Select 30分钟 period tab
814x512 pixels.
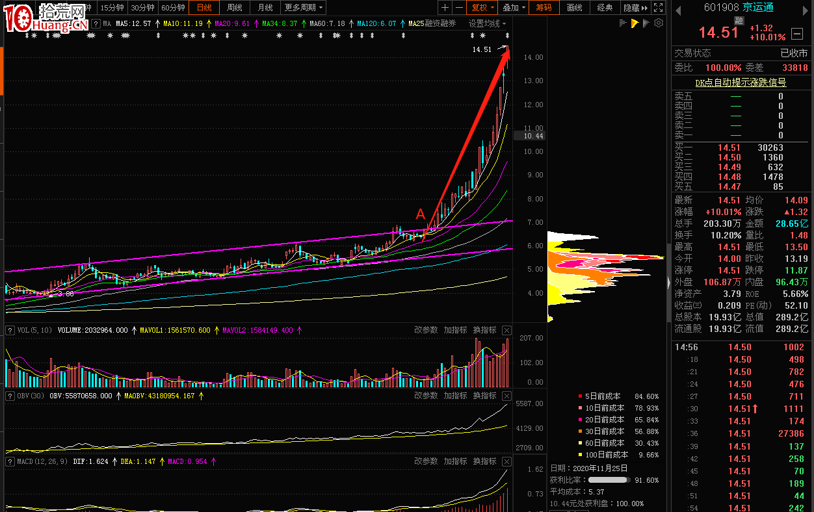(142, 8)
